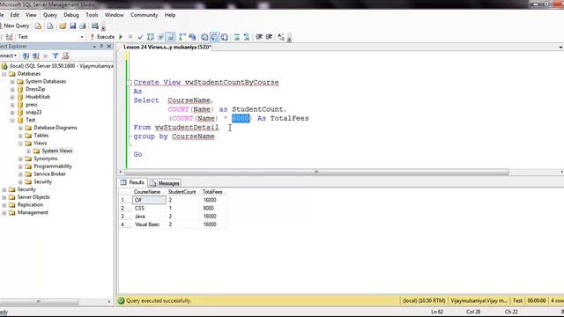This screenshot has width=564, height=317.
Task: Select Results to File icon
Action: click(225, 37)
